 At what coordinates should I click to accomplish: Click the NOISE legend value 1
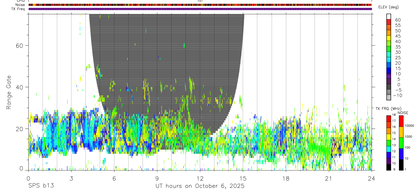[405, 169]
